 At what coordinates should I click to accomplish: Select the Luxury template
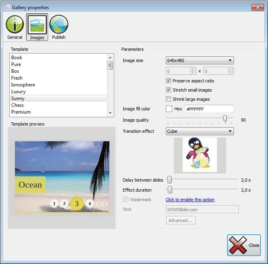[58, 92]
